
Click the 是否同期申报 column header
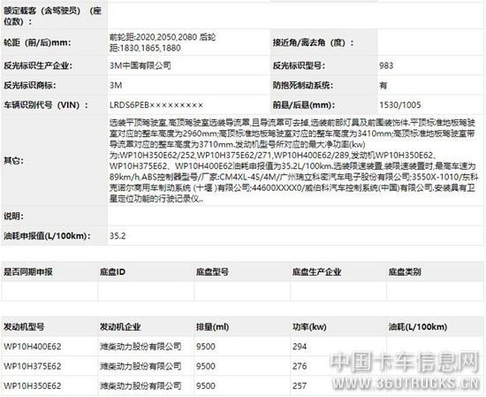pos(28,272)
